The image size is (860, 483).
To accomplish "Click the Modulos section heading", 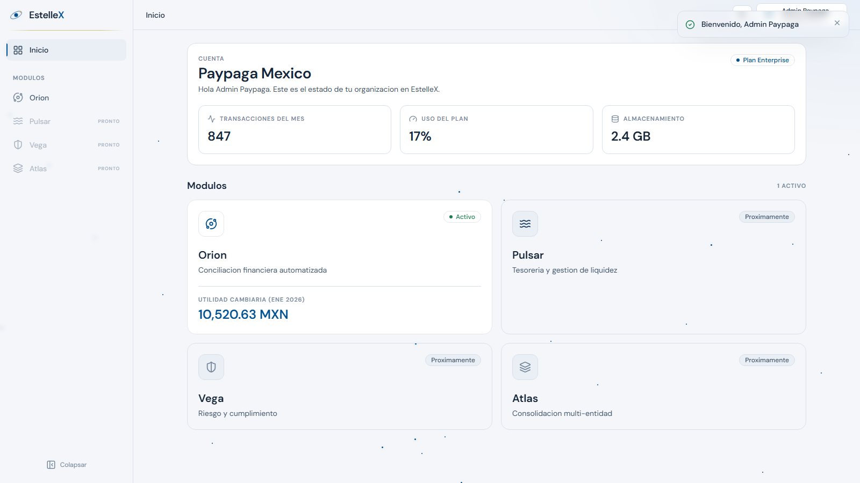I will click(x=207, y=186).
